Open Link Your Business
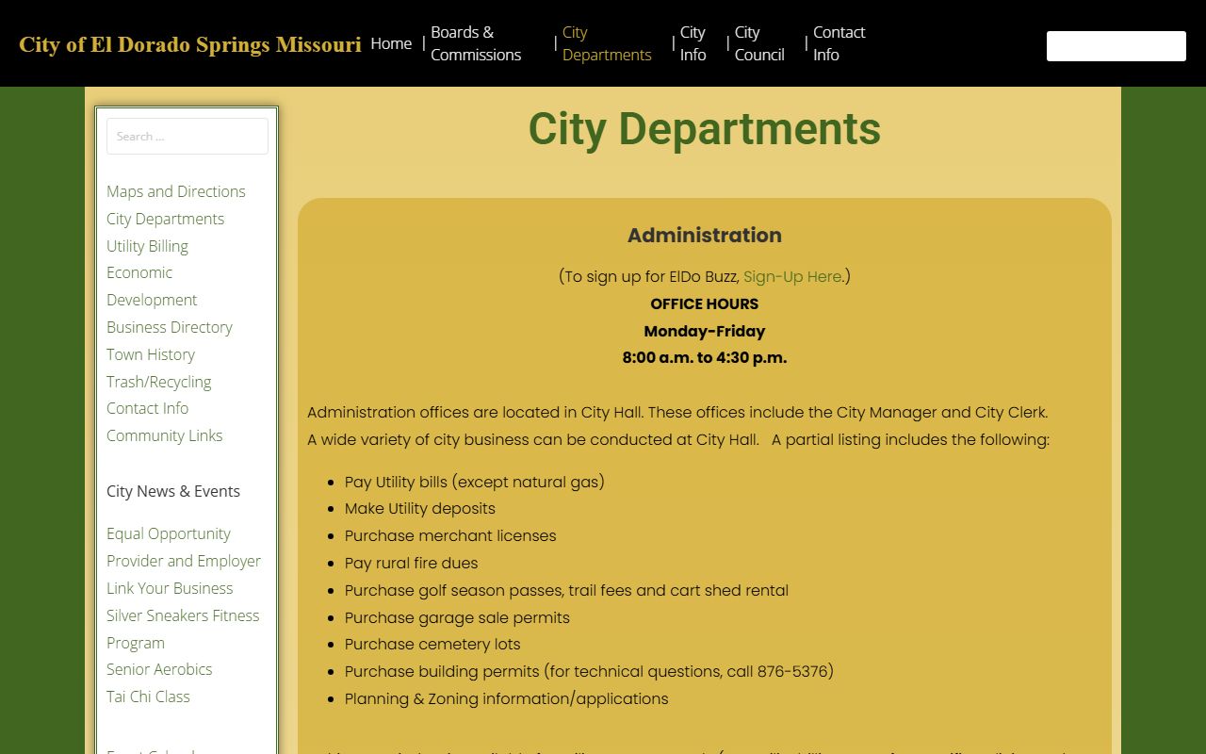Image resolution: width=1206 pixels, height=754 pixels. (x=170, y=588)
